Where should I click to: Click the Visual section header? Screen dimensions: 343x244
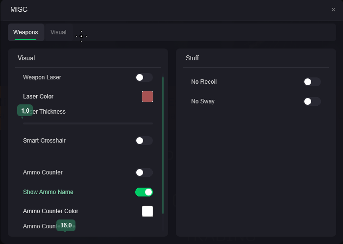point(26,58)
